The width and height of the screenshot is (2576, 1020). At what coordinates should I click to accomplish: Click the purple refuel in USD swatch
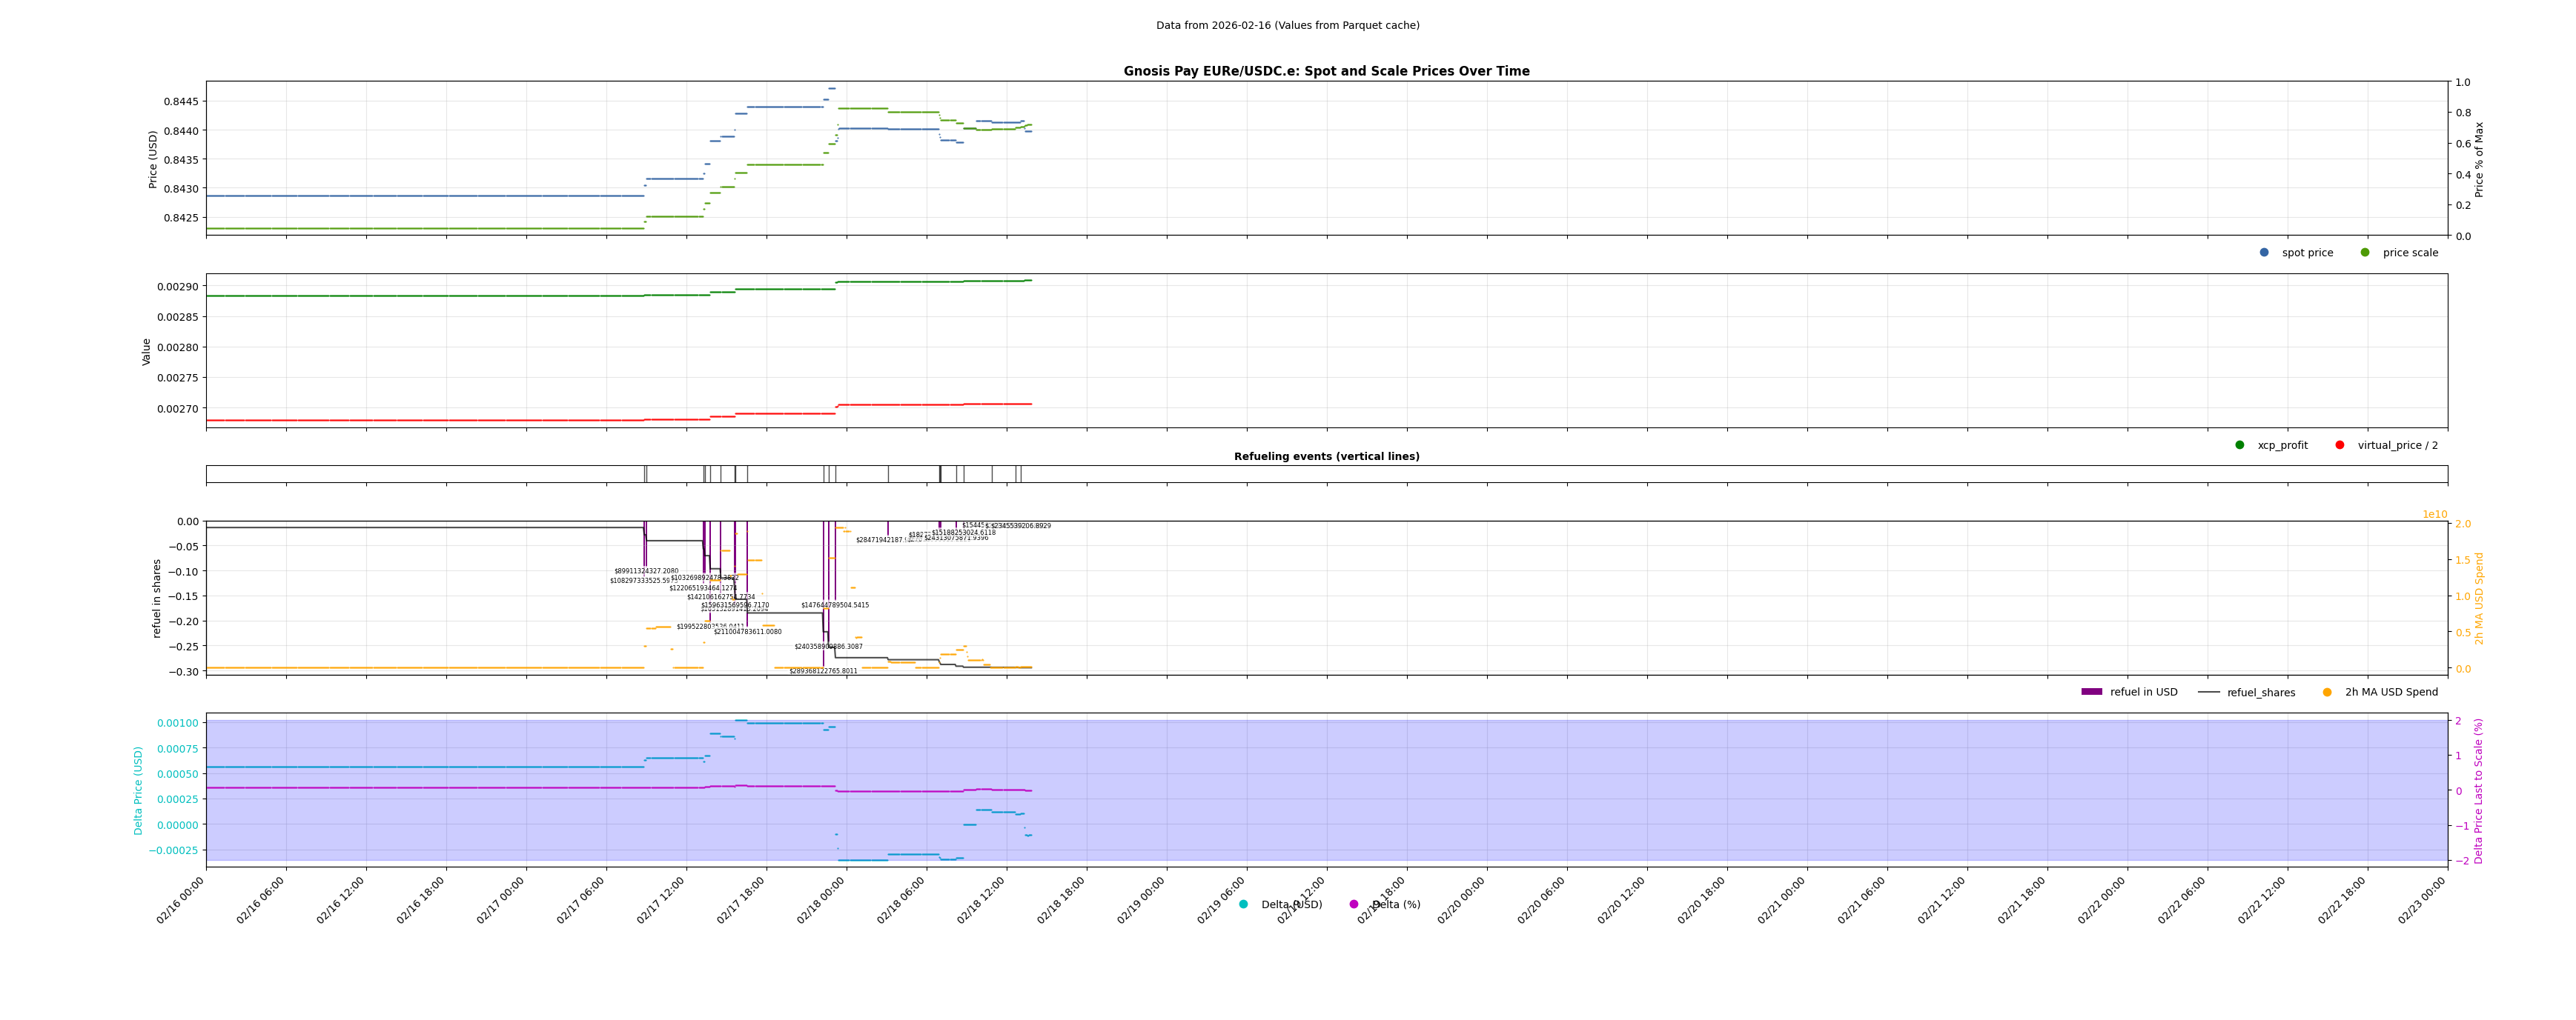click(2092, 693)
